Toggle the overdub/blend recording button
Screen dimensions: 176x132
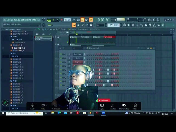tap(87, 20)
